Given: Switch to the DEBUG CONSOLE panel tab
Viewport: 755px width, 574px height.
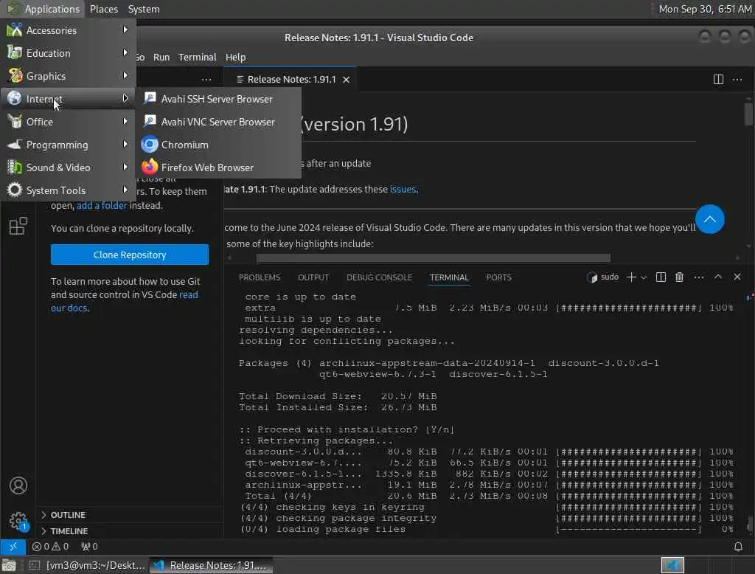Looking at the screenshot, I should [x=379, y=277].
